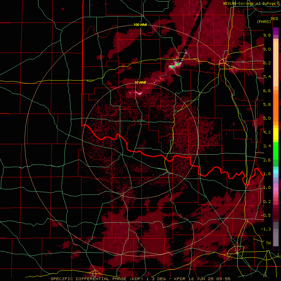Select the 5.0 legend label

click(267, 118)
